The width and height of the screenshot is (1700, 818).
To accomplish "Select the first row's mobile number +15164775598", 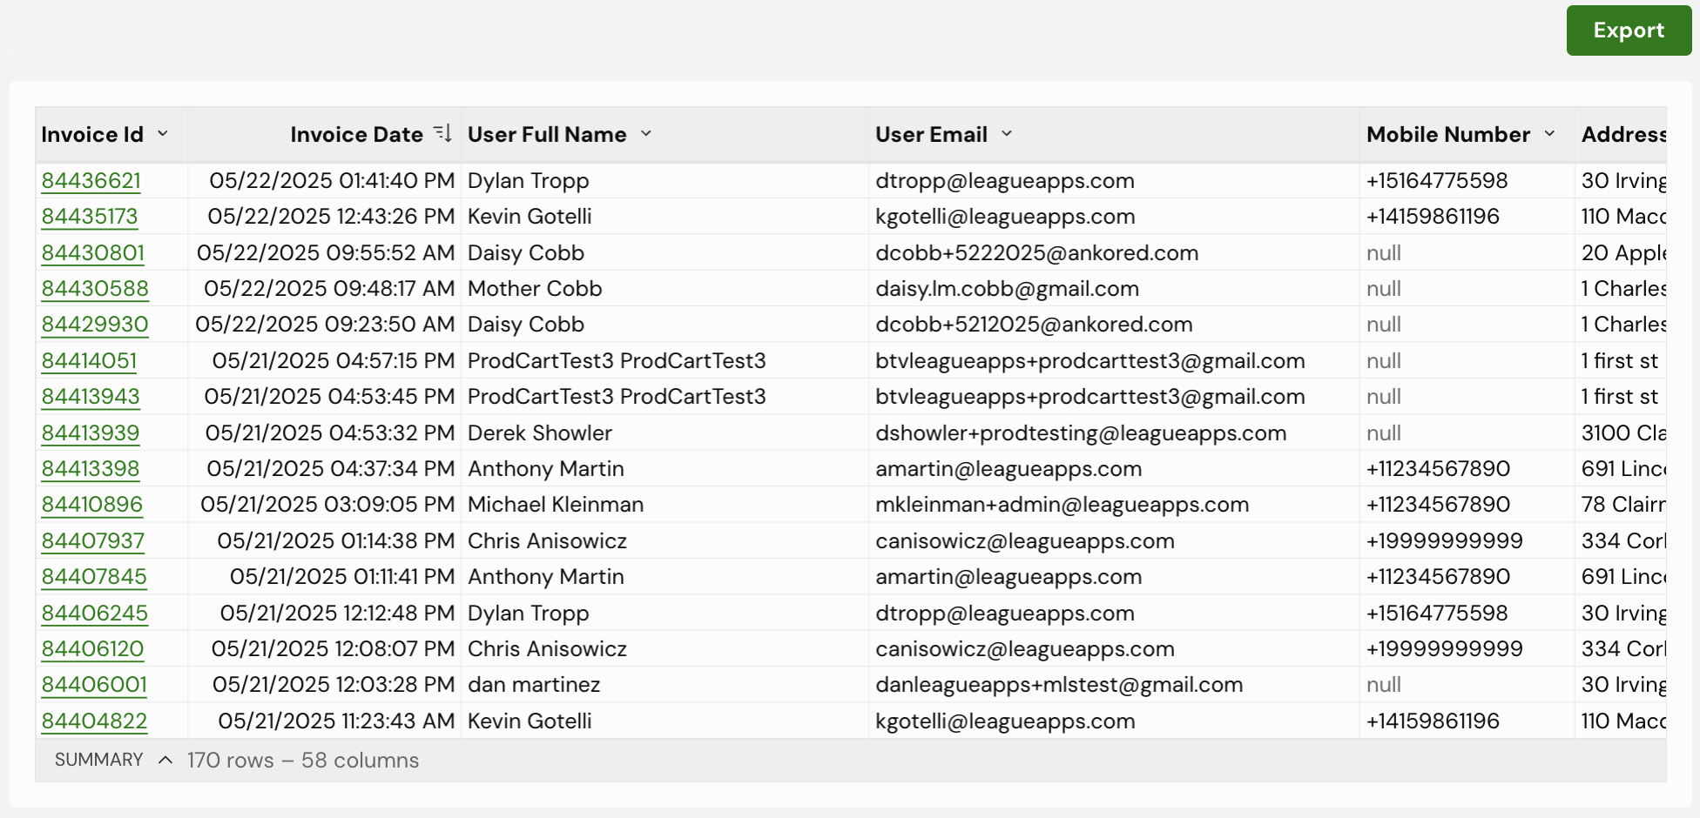I will 1437,180.
